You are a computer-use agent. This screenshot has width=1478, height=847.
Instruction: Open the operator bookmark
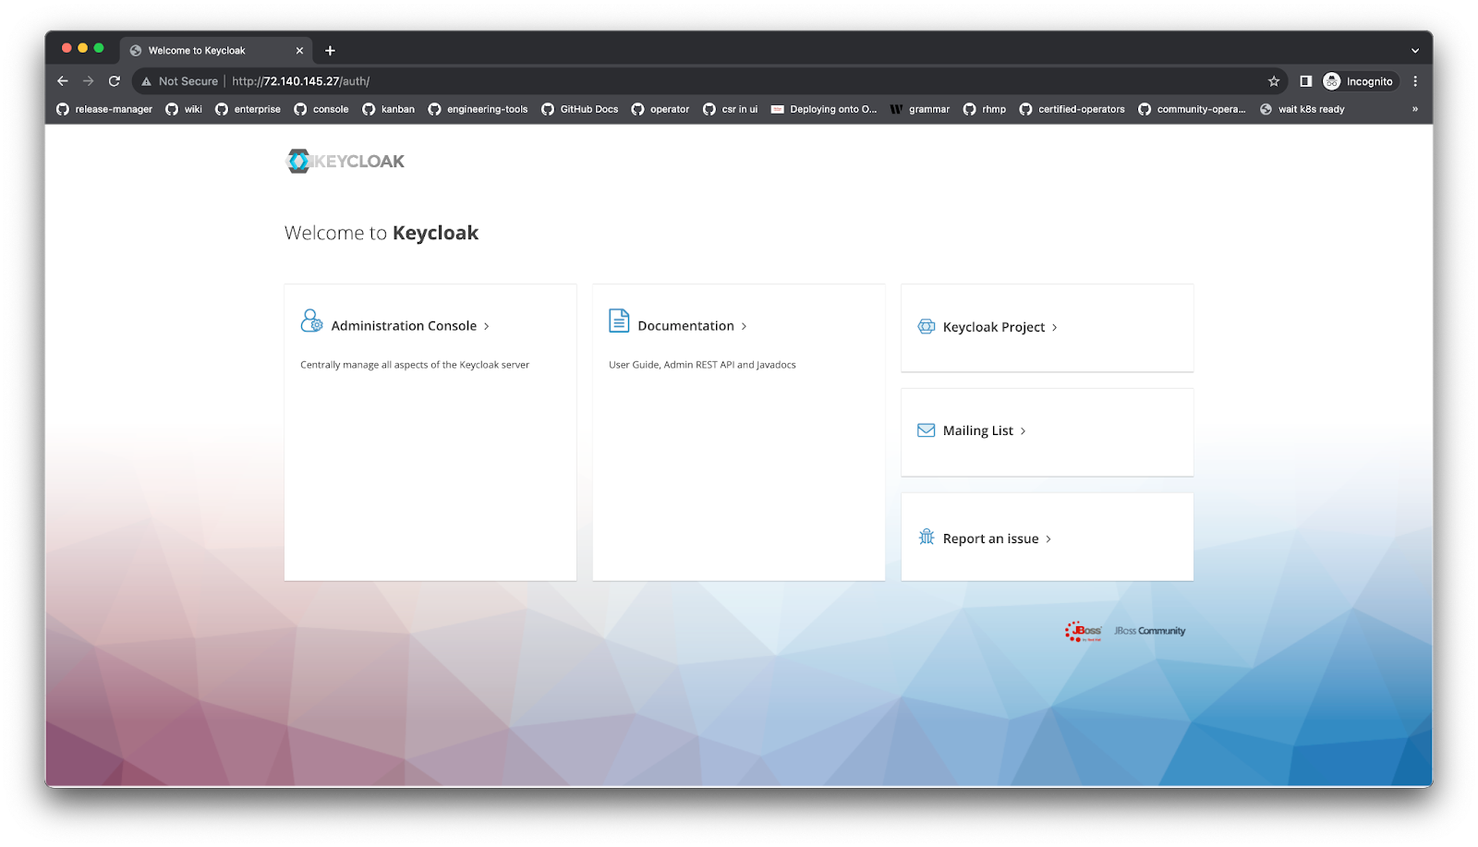[660, 109]
